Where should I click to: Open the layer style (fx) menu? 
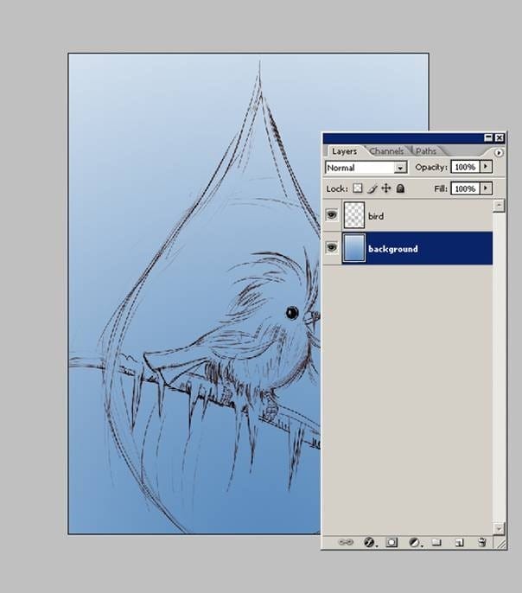tap(369, 542)
